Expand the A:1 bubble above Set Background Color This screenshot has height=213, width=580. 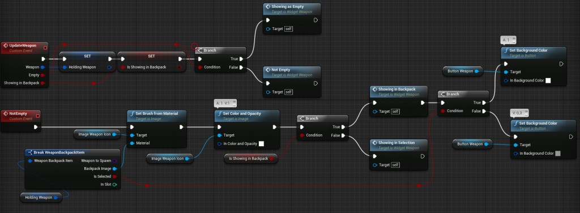point(508,40)
